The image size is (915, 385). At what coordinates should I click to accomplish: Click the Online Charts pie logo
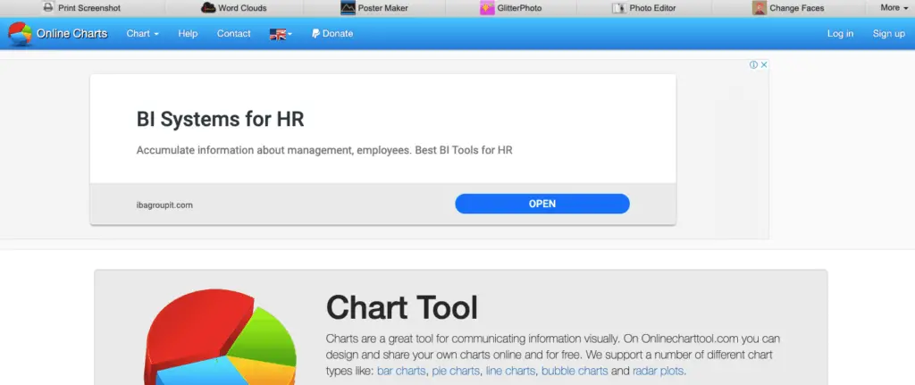click(x=20, y=34)
